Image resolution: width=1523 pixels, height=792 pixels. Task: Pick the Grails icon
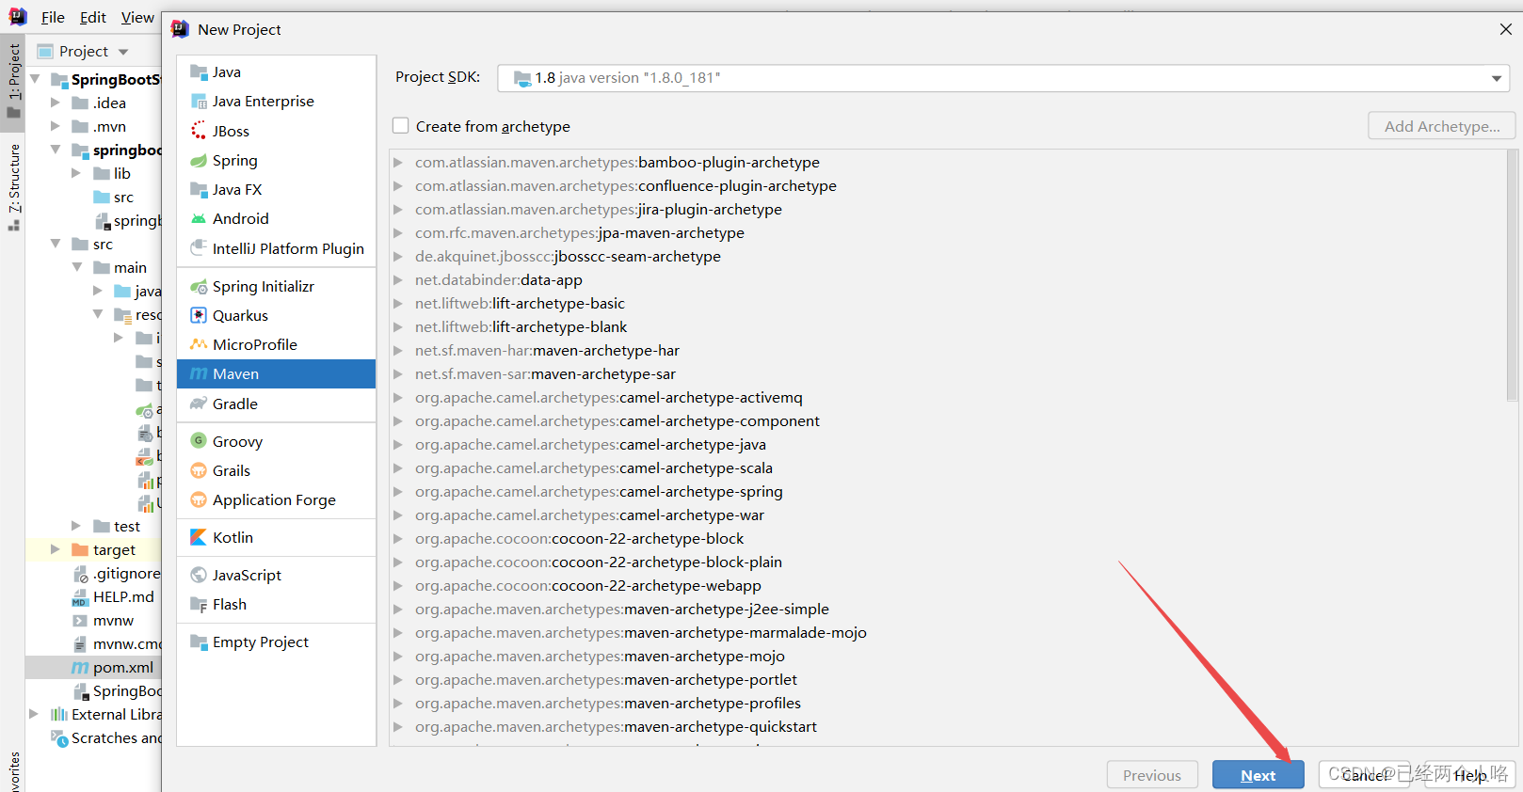tap(199, 470)
